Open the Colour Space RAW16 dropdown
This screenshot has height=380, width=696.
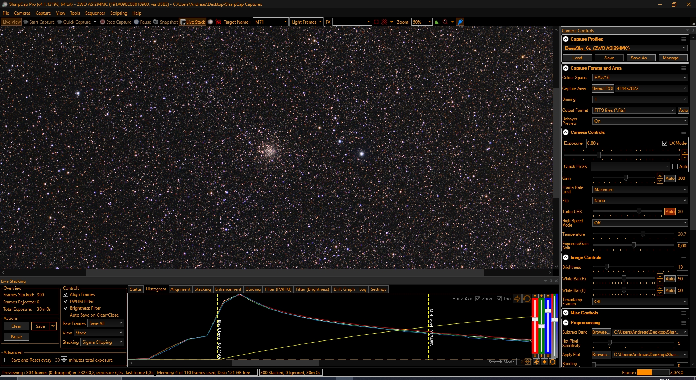tap(640, 78)
